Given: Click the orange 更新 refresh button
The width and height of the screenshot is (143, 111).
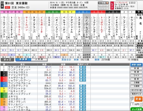Looking at the screenshot, I should click(x=138, y=99).
